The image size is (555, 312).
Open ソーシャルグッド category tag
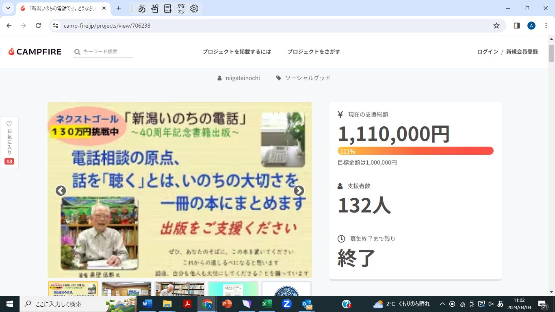pos(304,78)
